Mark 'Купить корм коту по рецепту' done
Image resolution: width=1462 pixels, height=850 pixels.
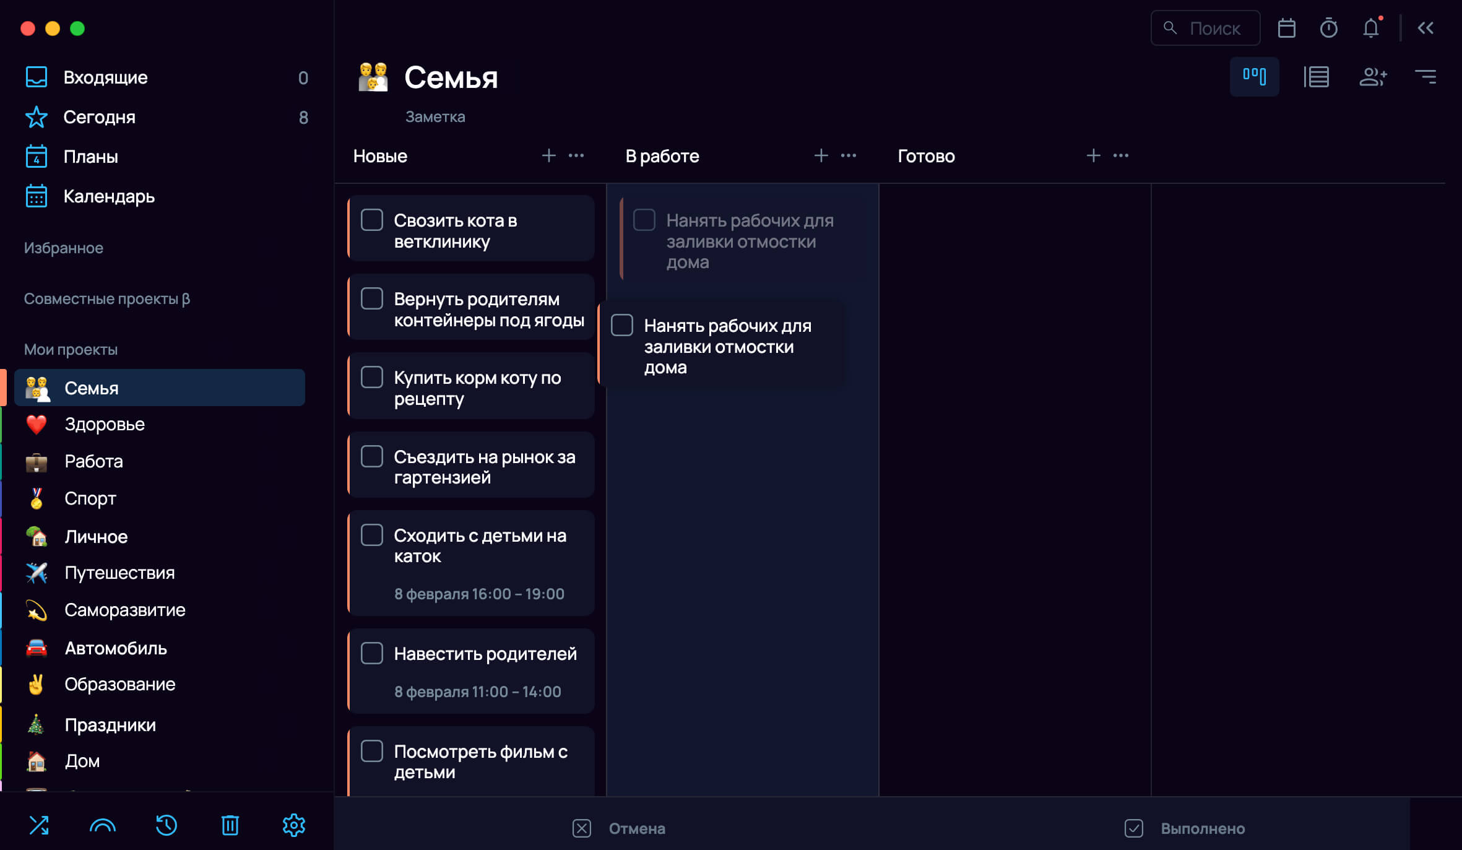[x=372, y=377]
